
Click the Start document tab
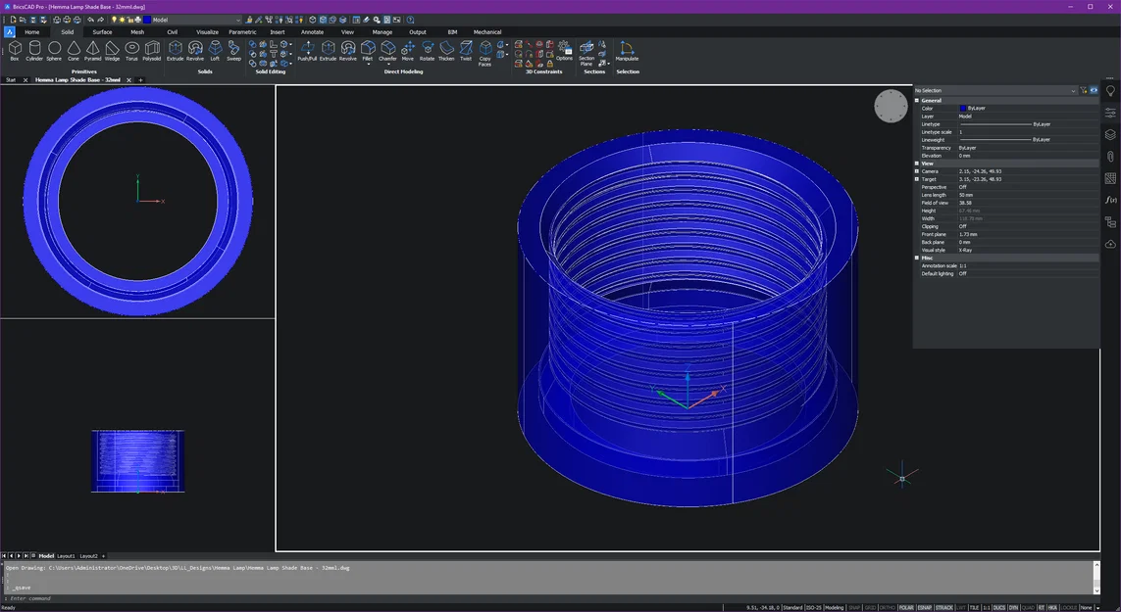[11, 80]
